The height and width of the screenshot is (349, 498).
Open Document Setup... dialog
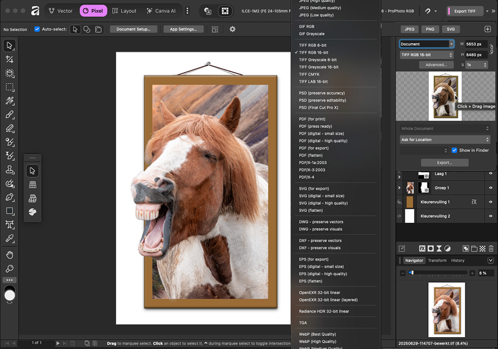pyautogui.click(x=133, y=29)
